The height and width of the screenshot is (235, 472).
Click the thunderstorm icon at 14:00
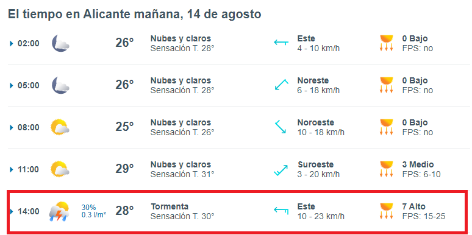59,211
